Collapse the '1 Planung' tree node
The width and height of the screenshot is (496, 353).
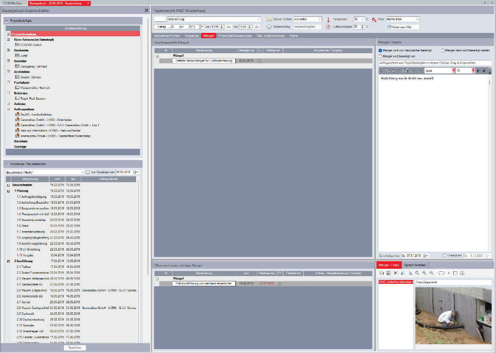coord(8,191)
